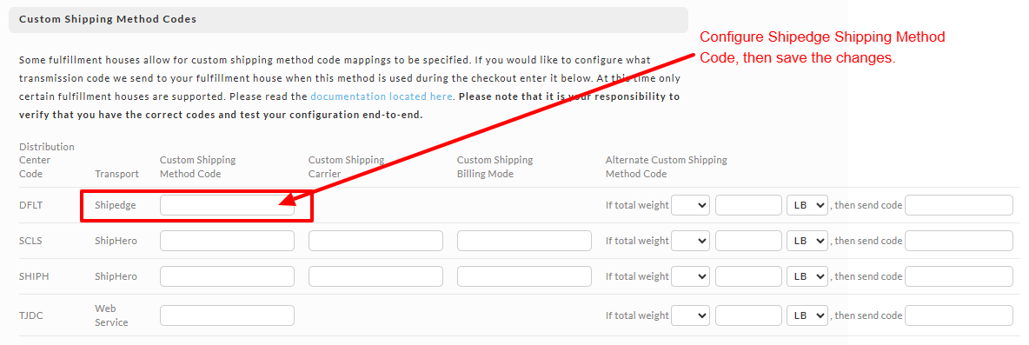Click the SCLS Custom Shipping Billing Mode field

point(524,241)
